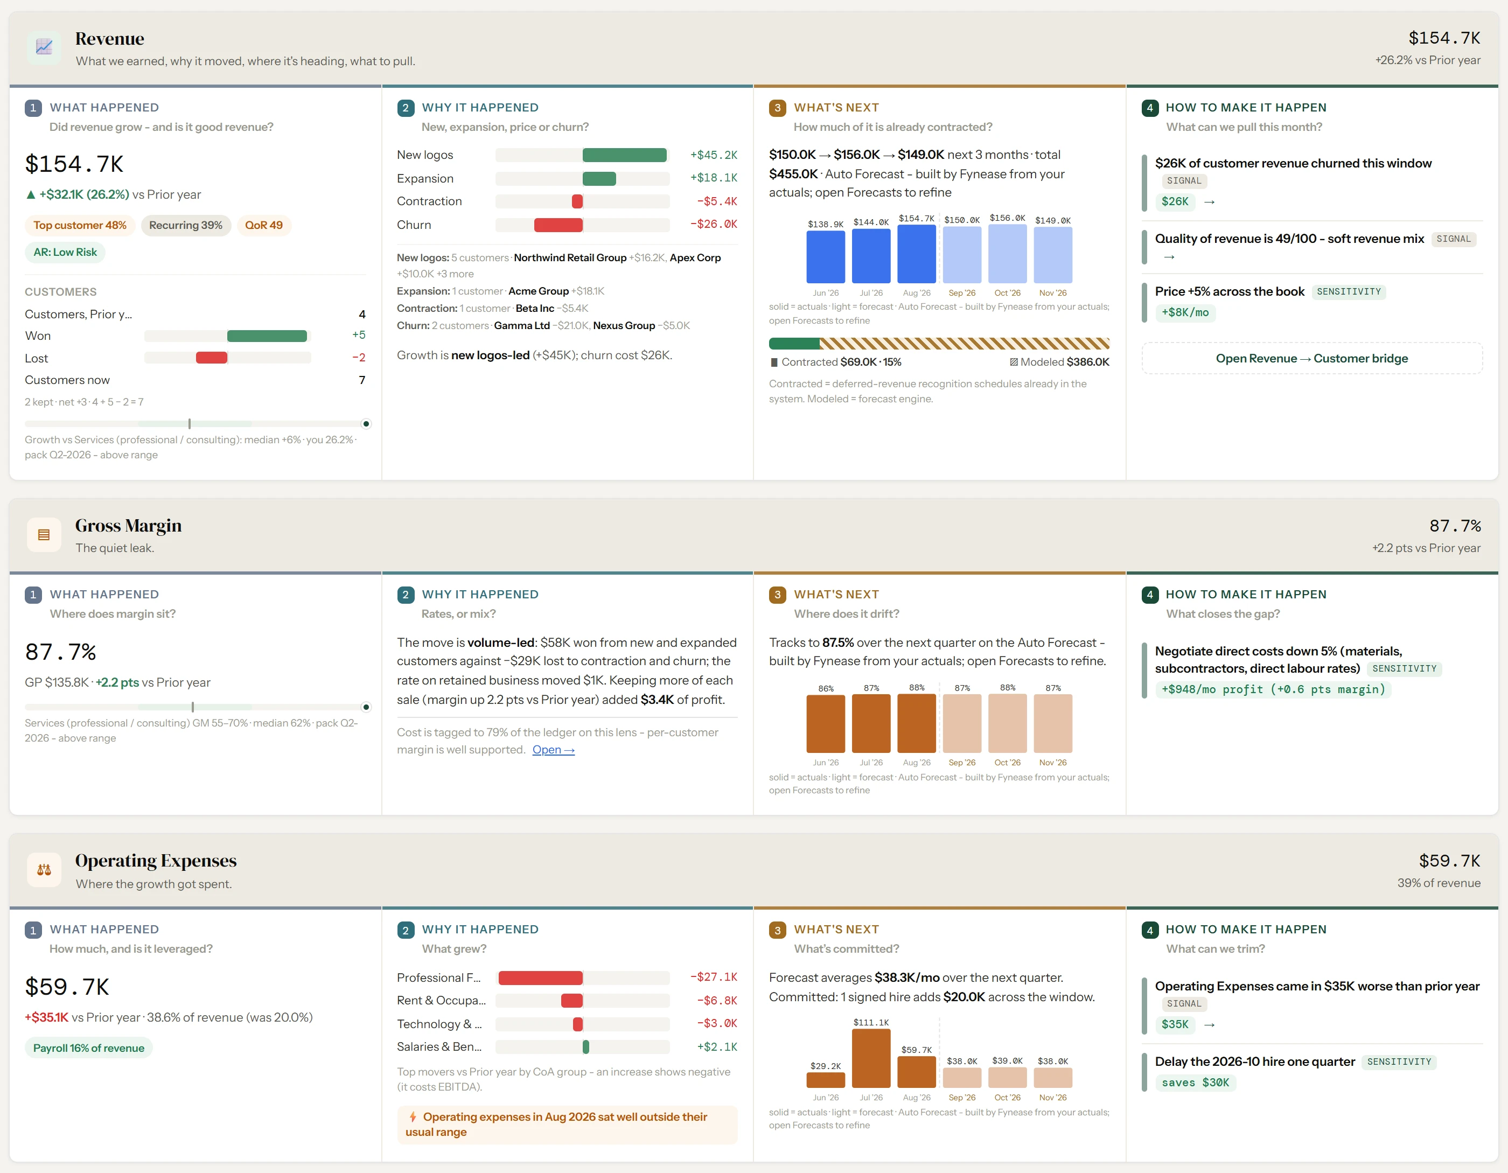The image size is (1508, 1173).
Task: Click the QoR 49 chip
Action: 264,225
